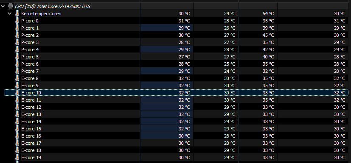
Task: Click the thermometer icon for E-core 10
Action: click(17, 93)
